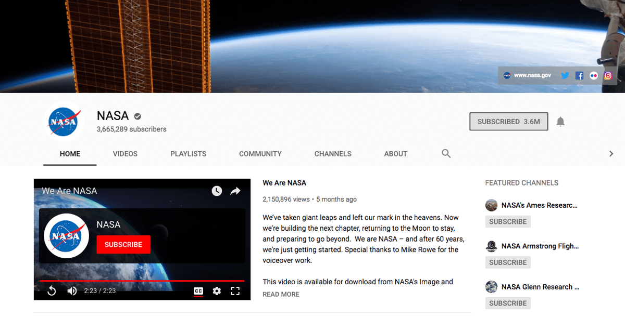Toggle the notification bell for NASA
This screenshot has width=625, height=318.
pos(560,122)
